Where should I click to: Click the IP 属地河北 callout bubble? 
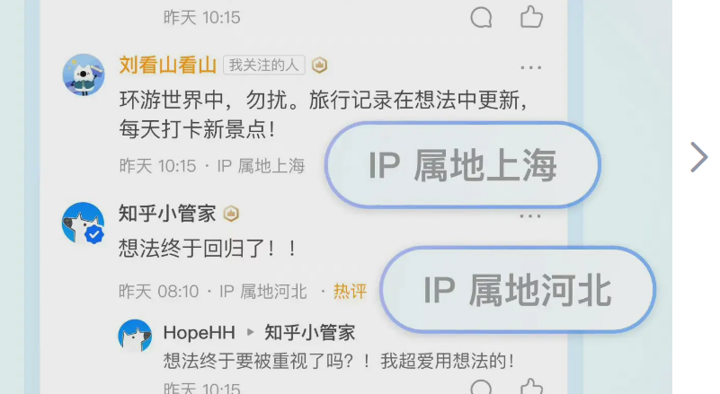pos(518,290)
